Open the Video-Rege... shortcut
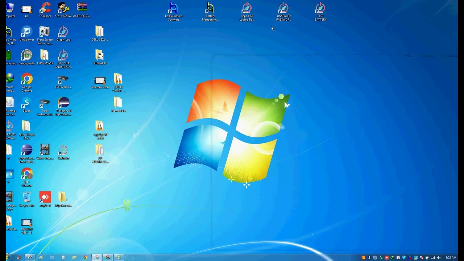This screenshot has height=261, width=464. click(x=45, y=152)
